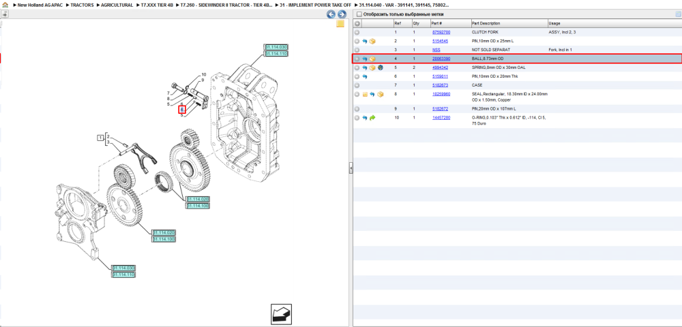Screen dimensions: 682x327
Task: Open the T7.260 SIDEWINDER II TRACTOR breadcrumb
Action: coord(226,5)
